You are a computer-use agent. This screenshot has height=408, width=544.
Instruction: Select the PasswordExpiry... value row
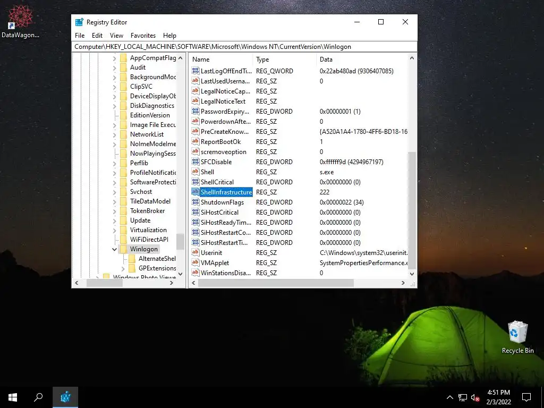pos(299,112)
